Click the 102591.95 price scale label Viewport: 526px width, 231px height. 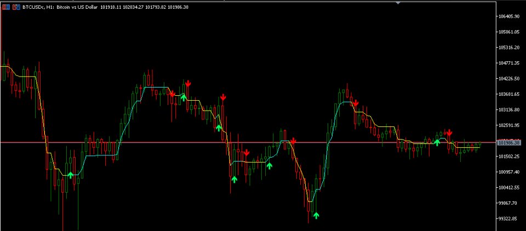point(510,125)
